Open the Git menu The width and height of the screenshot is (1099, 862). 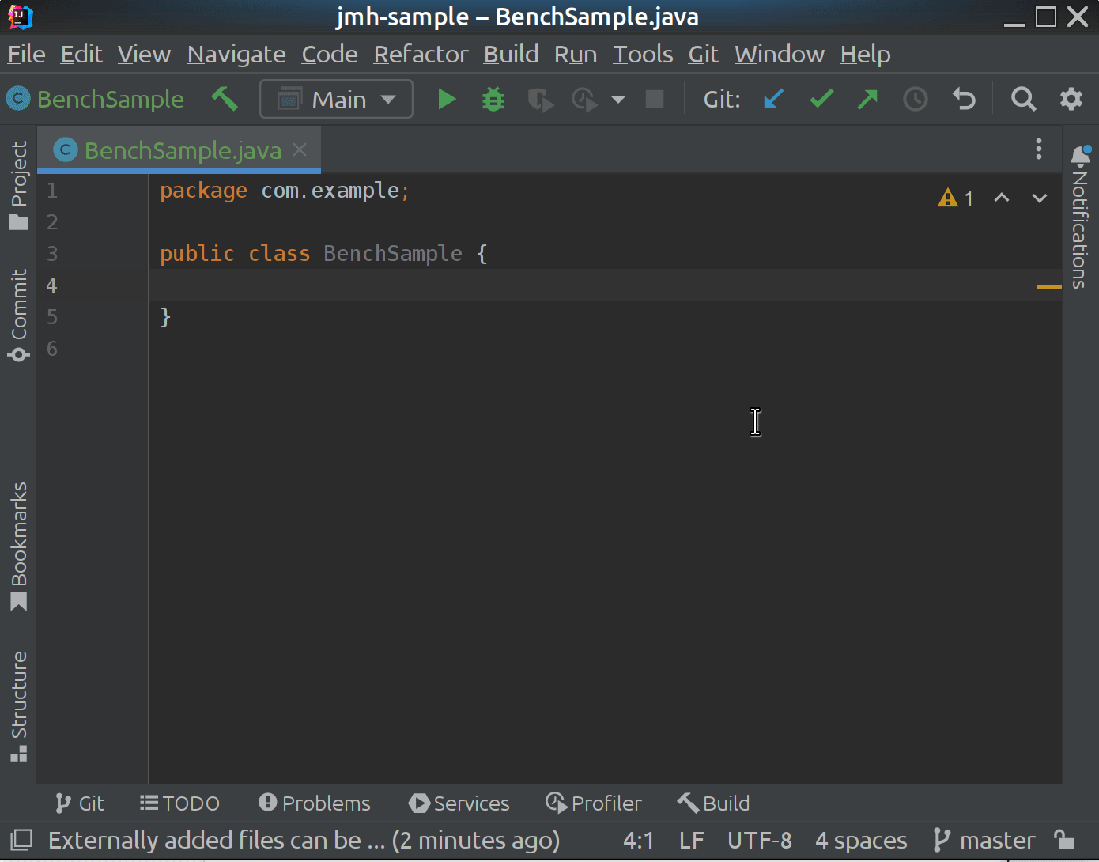point(704,54)
